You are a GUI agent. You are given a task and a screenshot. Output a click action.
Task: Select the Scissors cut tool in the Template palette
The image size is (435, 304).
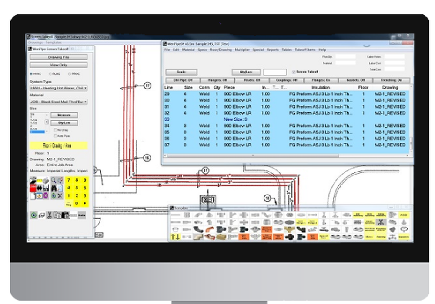tap(381, 222)
